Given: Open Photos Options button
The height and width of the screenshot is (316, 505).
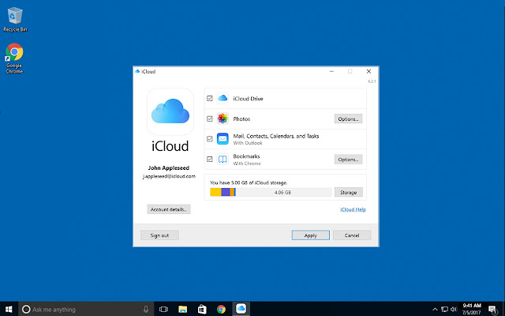Looking at the screenshot, I should point(348,118).
